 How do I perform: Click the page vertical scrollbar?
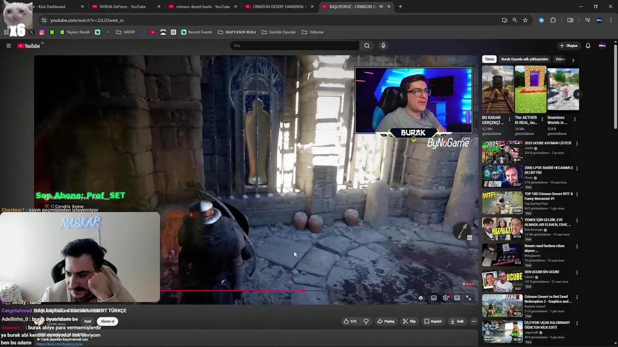click(615, 87)
